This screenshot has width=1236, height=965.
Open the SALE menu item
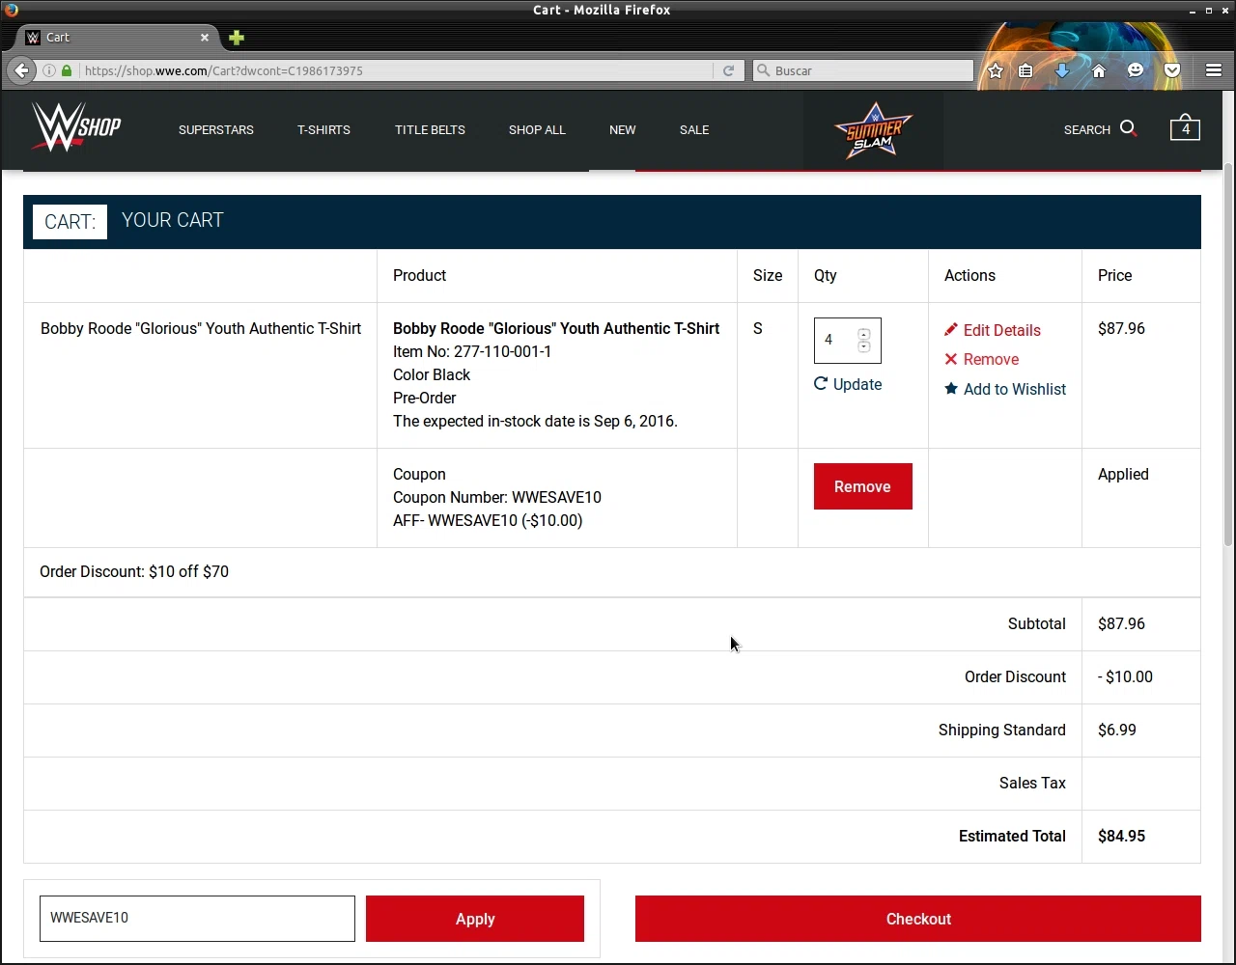click(694, 129)
